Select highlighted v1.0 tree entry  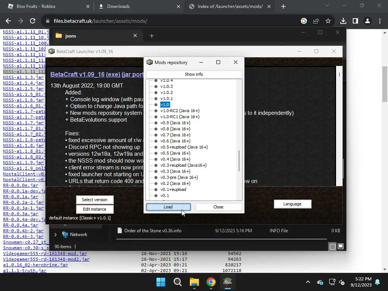[x=165, y=105]
